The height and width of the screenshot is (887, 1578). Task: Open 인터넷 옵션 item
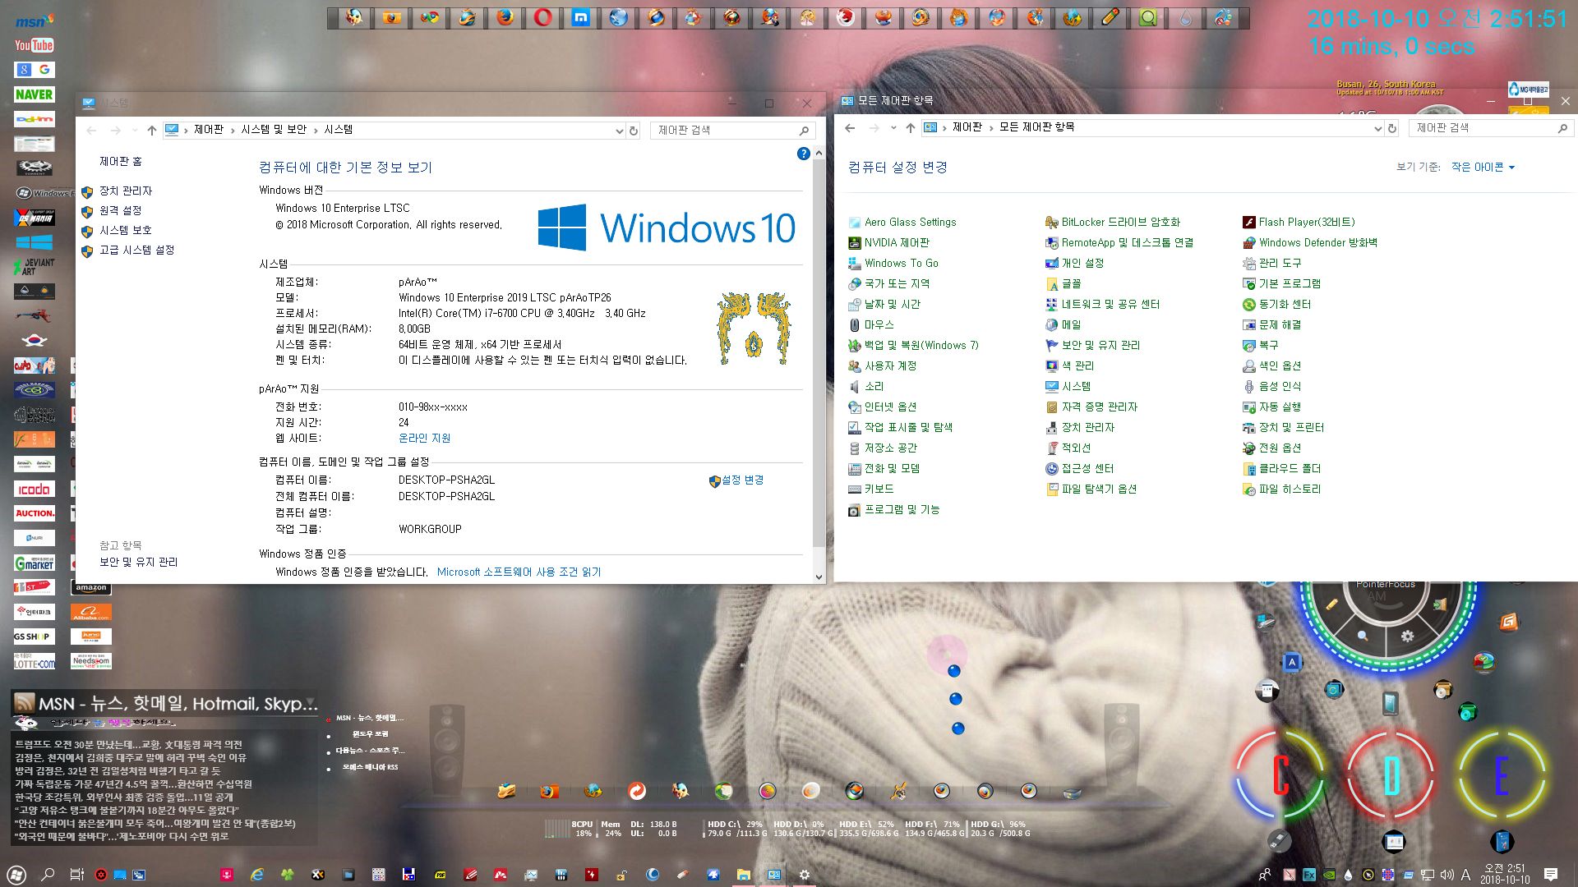882,407
